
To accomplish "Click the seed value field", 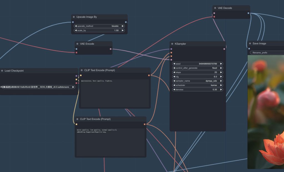I will click(197, 64).
